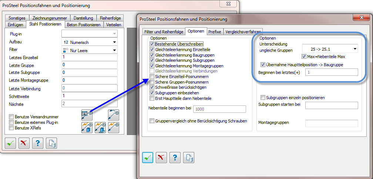Click lightning flag icon with sheets on plane
373x179 pixels.
100,128
